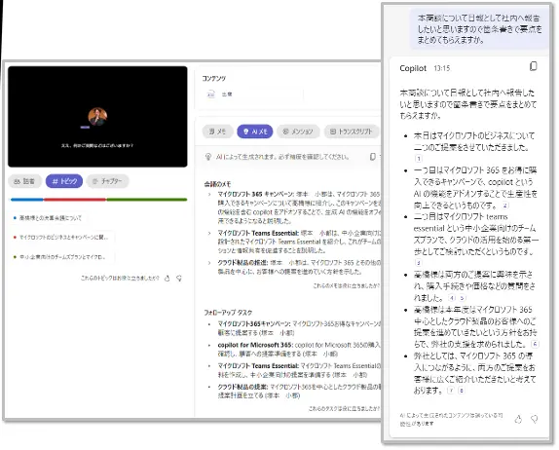Open citation 6 in the Copilot response
The image size is (559, 450).
(535, 344)
